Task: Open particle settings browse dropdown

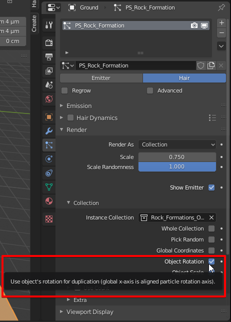Action: (68, 65)
